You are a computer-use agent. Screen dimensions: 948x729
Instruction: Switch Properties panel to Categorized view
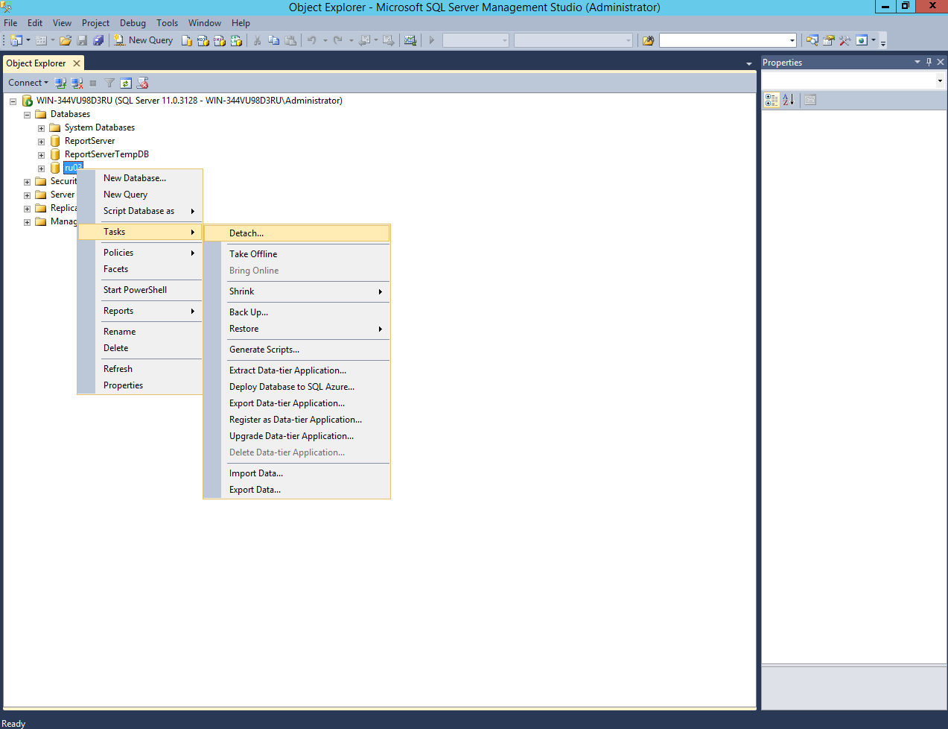click(772, 100)
